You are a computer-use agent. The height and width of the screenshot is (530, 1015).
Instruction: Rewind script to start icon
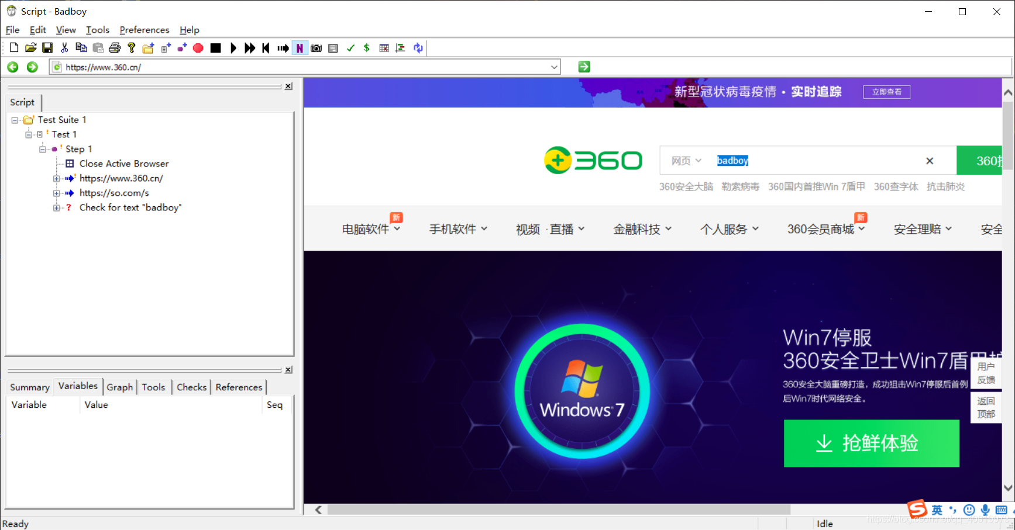pyautogui.click(x=266, y=48)
